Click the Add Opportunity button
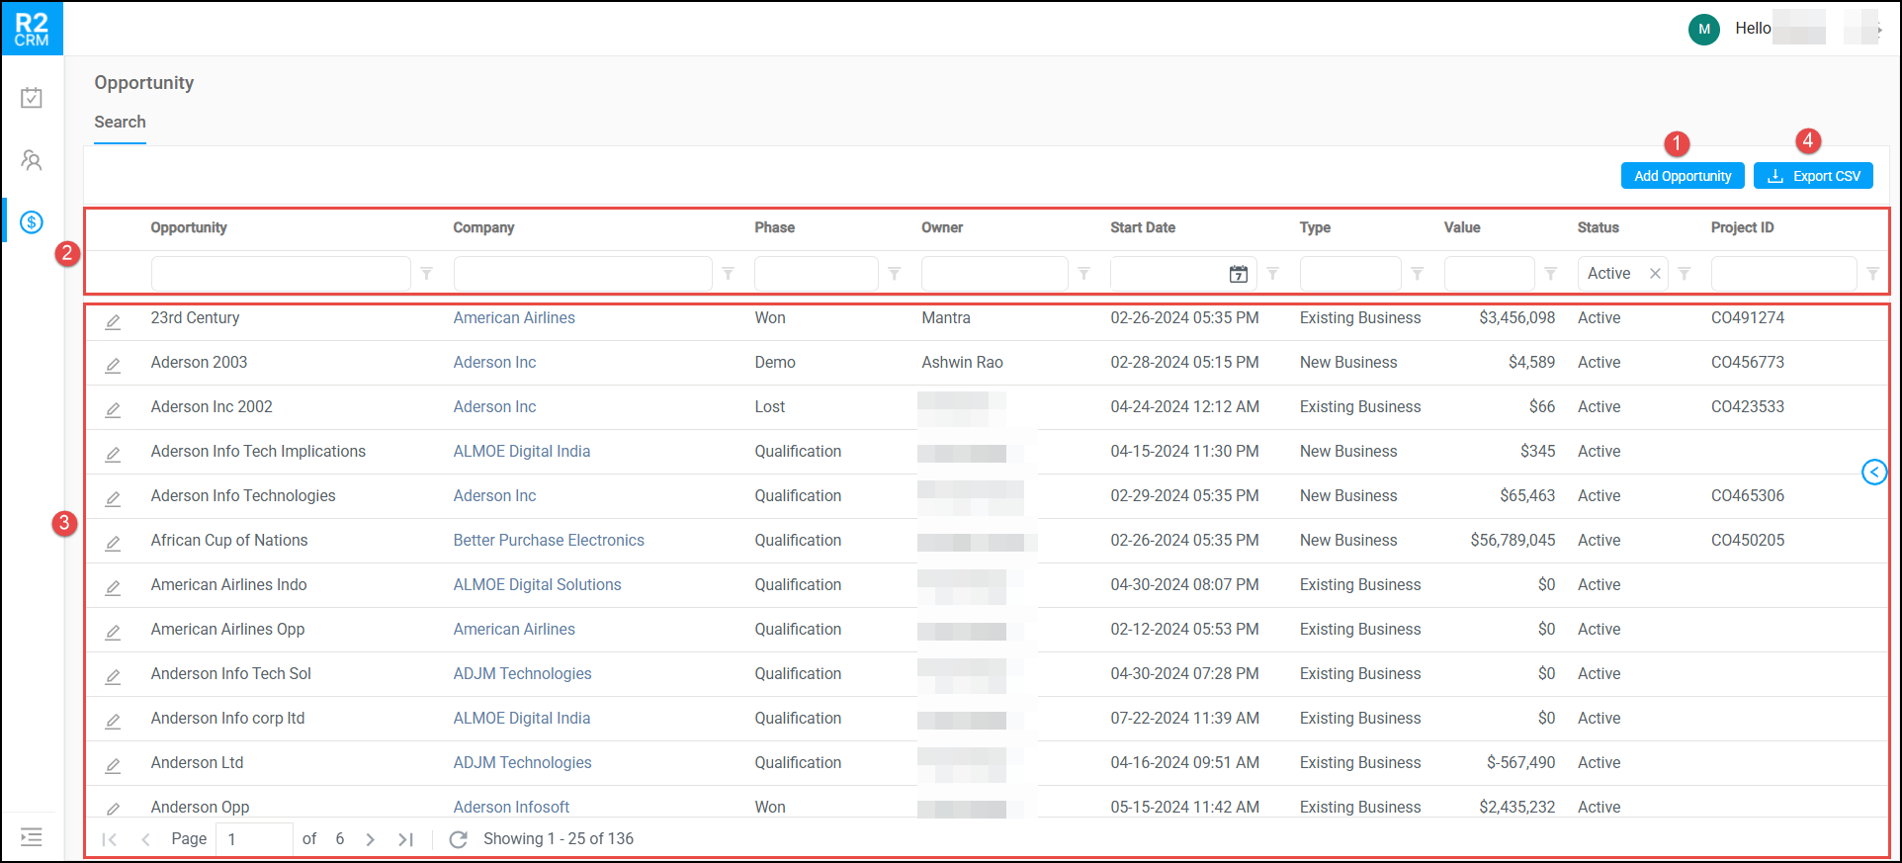Viewport: 1902px width, 863px height. [x=1682, y=176]
